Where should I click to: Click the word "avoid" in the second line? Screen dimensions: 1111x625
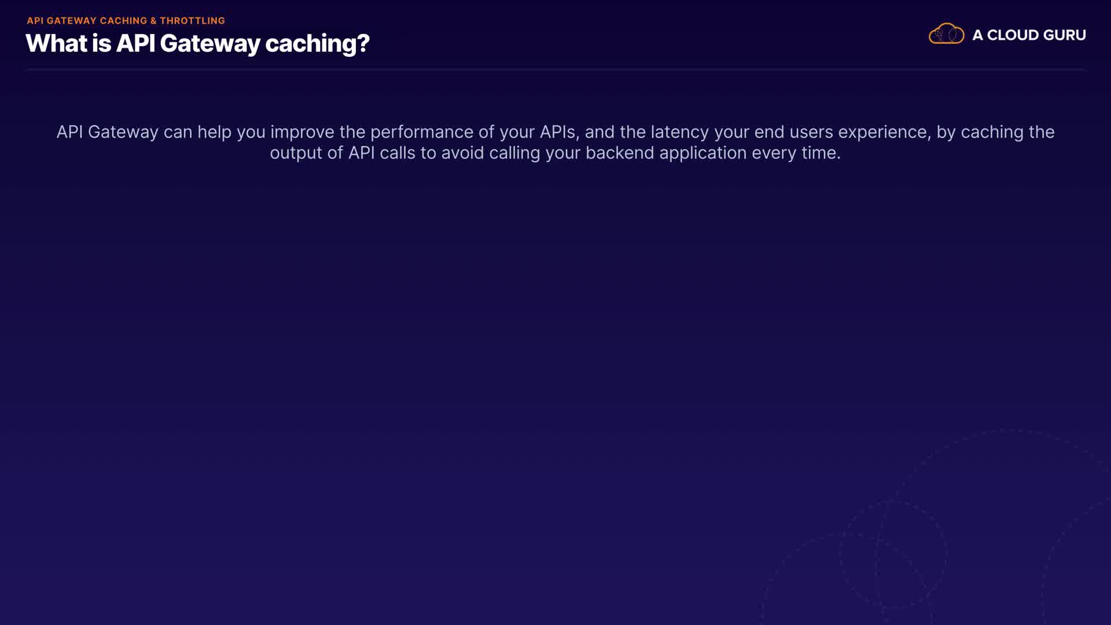coord(462,153)
